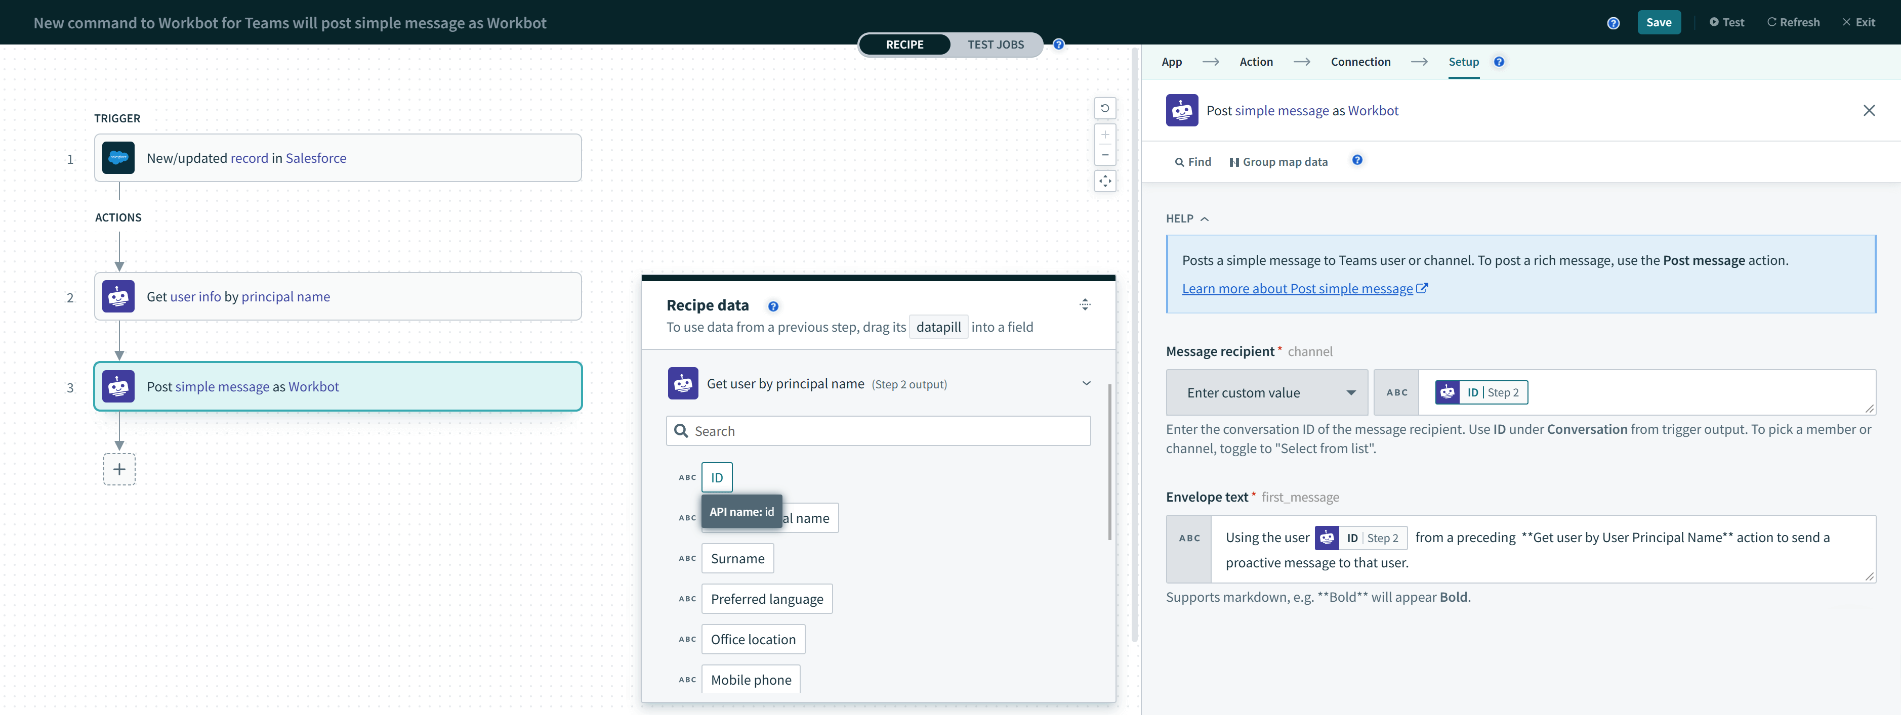Click the Workbot icon in step 3

point(119,385)
